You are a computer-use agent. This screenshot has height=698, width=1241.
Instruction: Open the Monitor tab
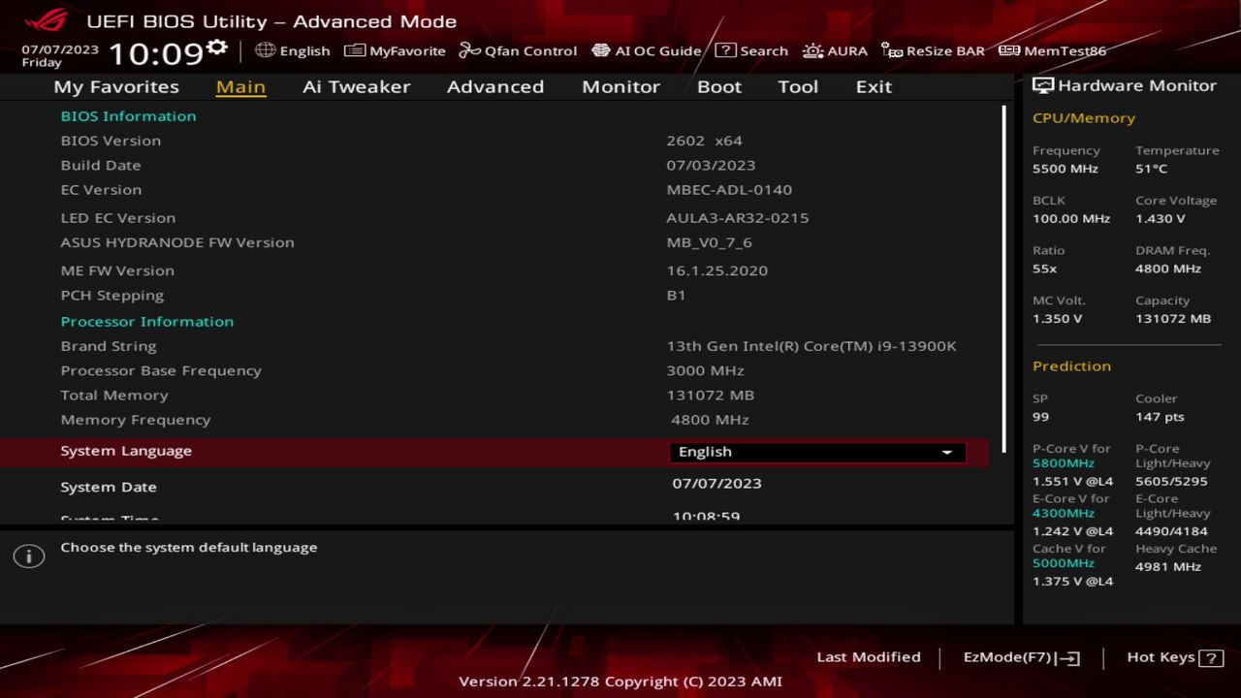620,86
